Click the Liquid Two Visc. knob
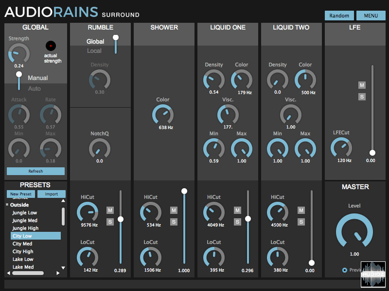Screen dimensions: 389x291 [291, 115]
